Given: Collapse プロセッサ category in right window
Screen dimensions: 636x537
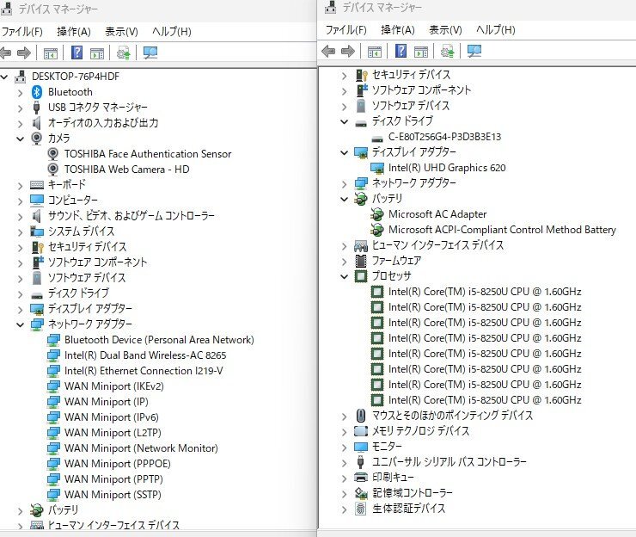Looking at the screenshot, I should [345, 277].
